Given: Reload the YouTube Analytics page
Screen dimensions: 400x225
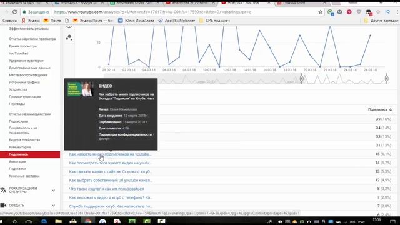Looking at the screenshot, I should point(14,12).
